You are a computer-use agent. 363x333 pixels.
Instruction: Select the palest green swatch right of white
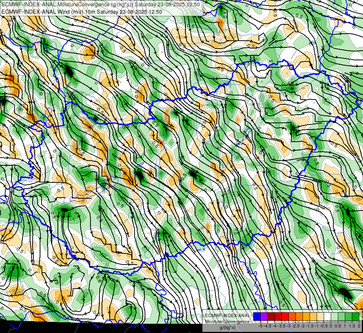[x=334, y=316]
